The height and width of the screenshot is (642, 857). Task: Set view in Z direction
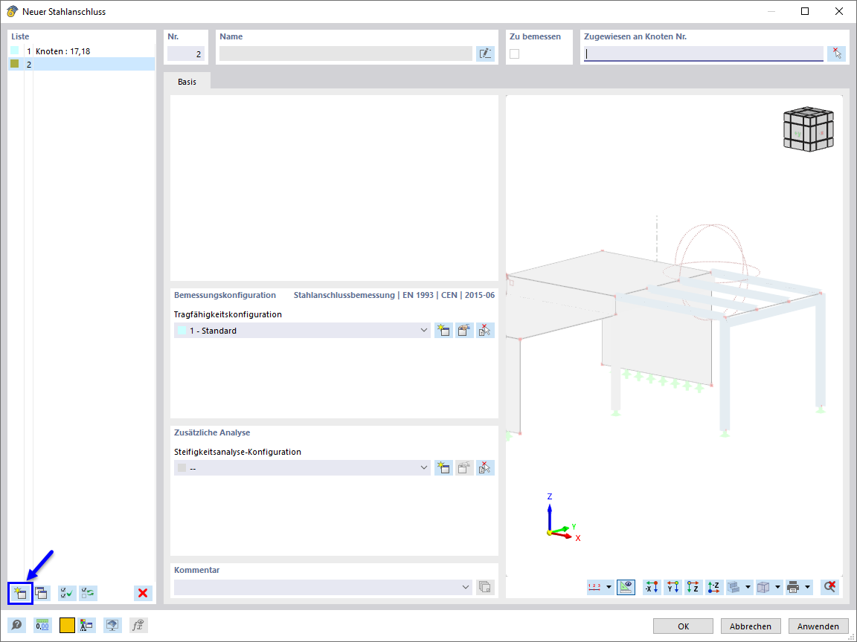click(x=693, y=587)
